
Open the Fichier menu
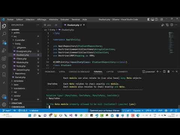pos(10,19)
